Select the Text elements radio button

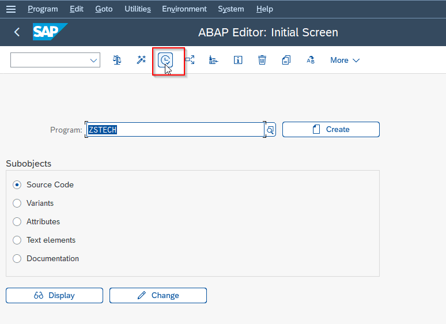tap(17, 240)
